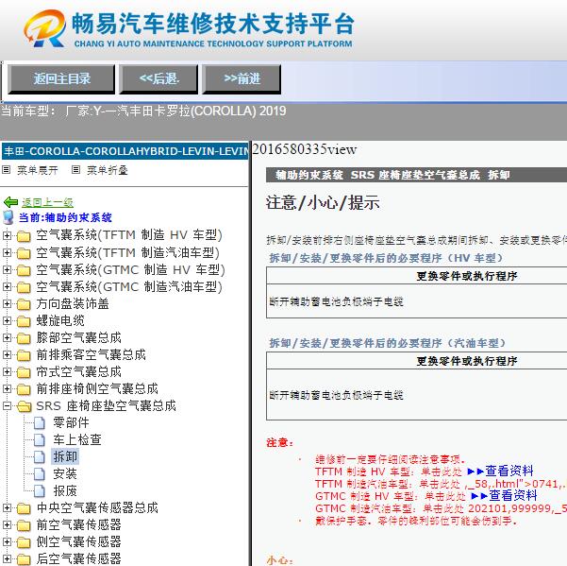
Task: Expand 空气囊系统(TFTM 制造汽油车型) node
Action: pyautogui.click(x=7, y=252)
